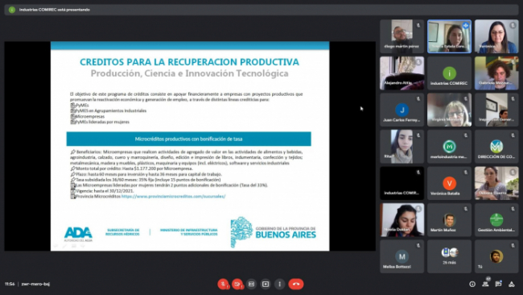Toggle the muted microphone button

[223, 284]
